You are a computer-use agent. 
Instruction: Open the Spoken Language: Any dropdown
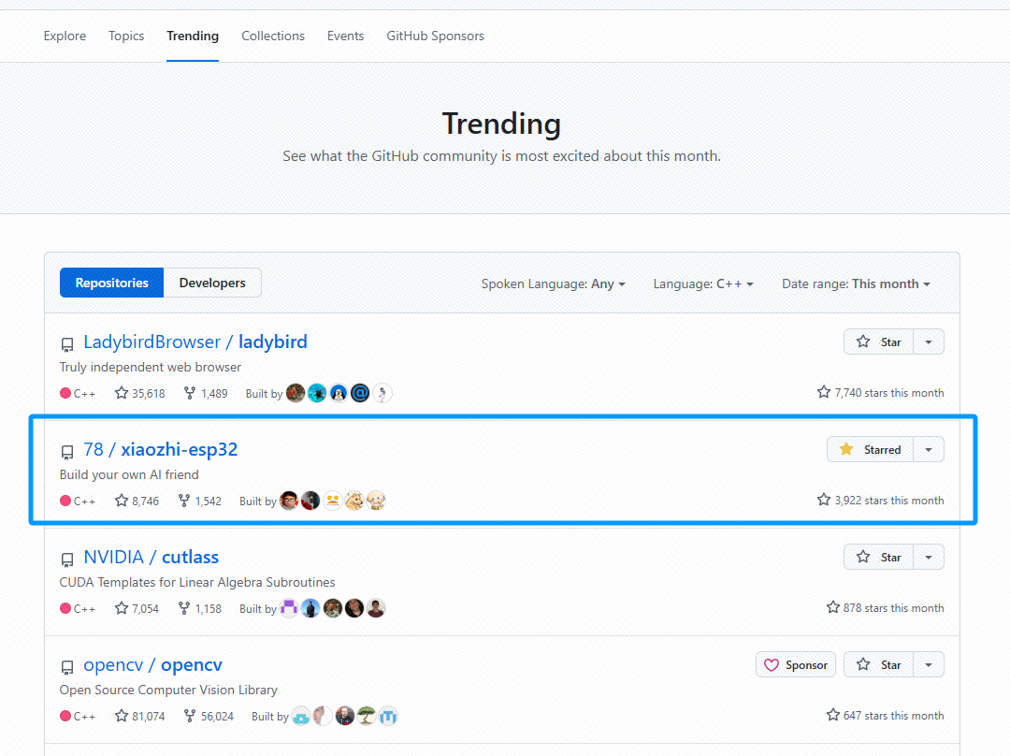click(x=554, y=283)
